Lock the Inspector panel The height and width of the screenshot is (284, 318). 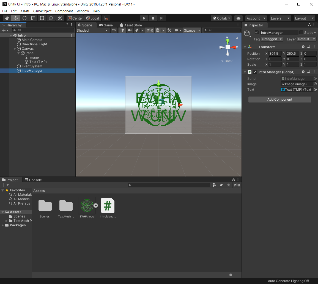coord(309,25)
